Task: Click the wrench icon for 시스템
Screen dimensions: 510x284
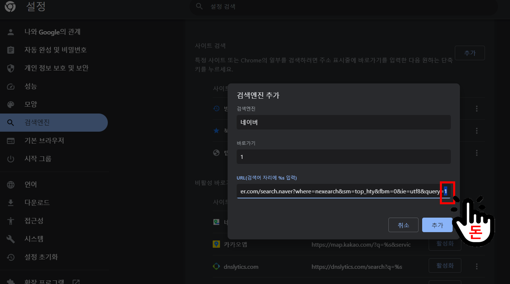Action: [11, 239]
